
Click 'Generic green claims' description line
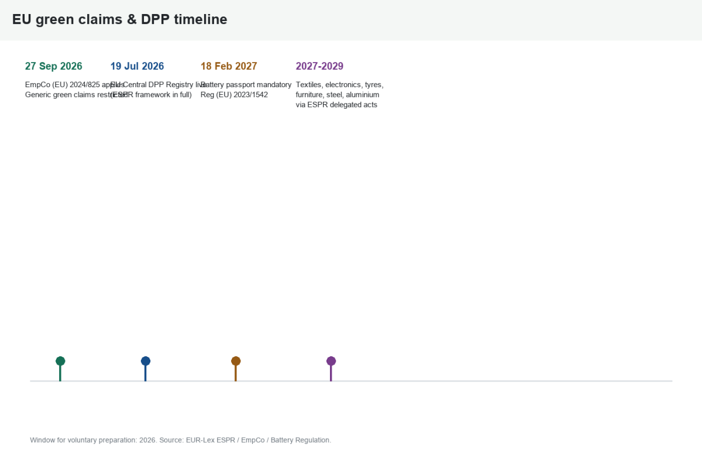point(76,95)
